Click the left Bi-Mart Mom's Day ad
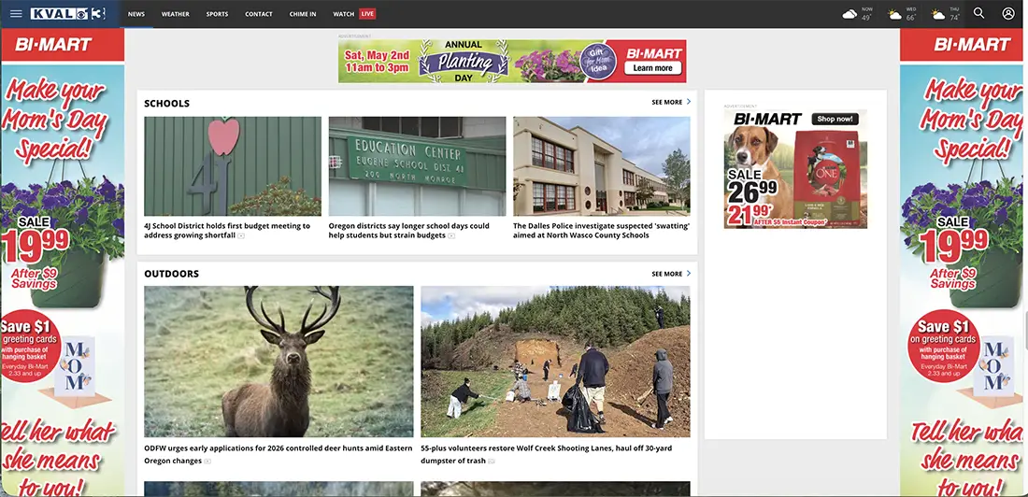Viewport: 1028px width, 497px height. [63, 263]
